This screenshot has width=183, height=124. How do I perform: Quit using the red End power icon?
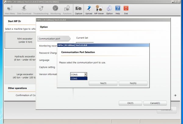(126, 10)
